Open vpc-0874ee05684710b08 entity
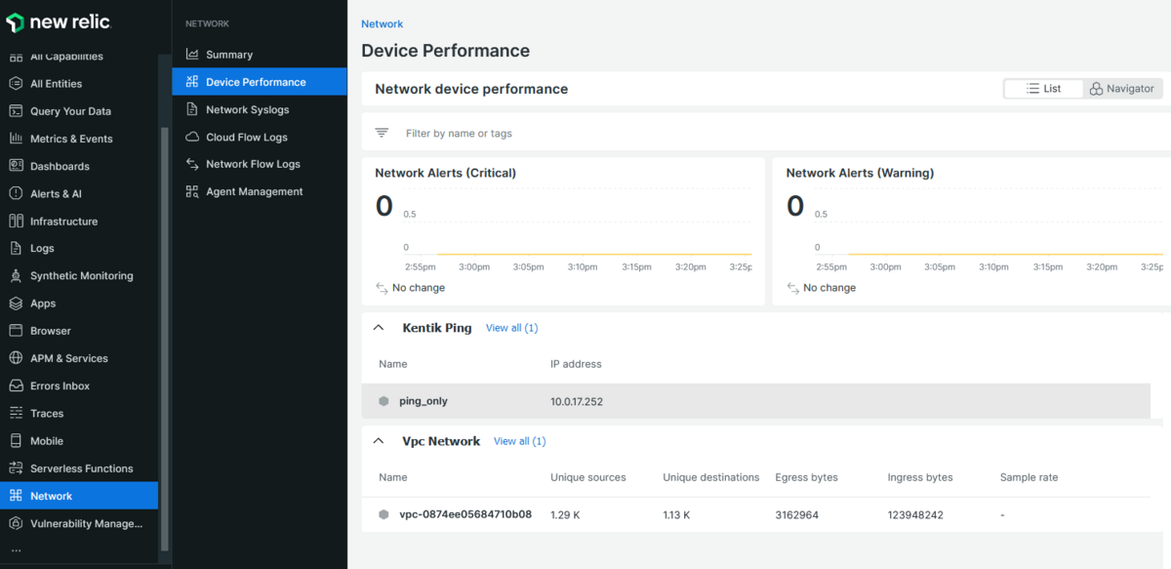Screen dimensions: 1171x569 pyautogui.click(x=465, y=514)
